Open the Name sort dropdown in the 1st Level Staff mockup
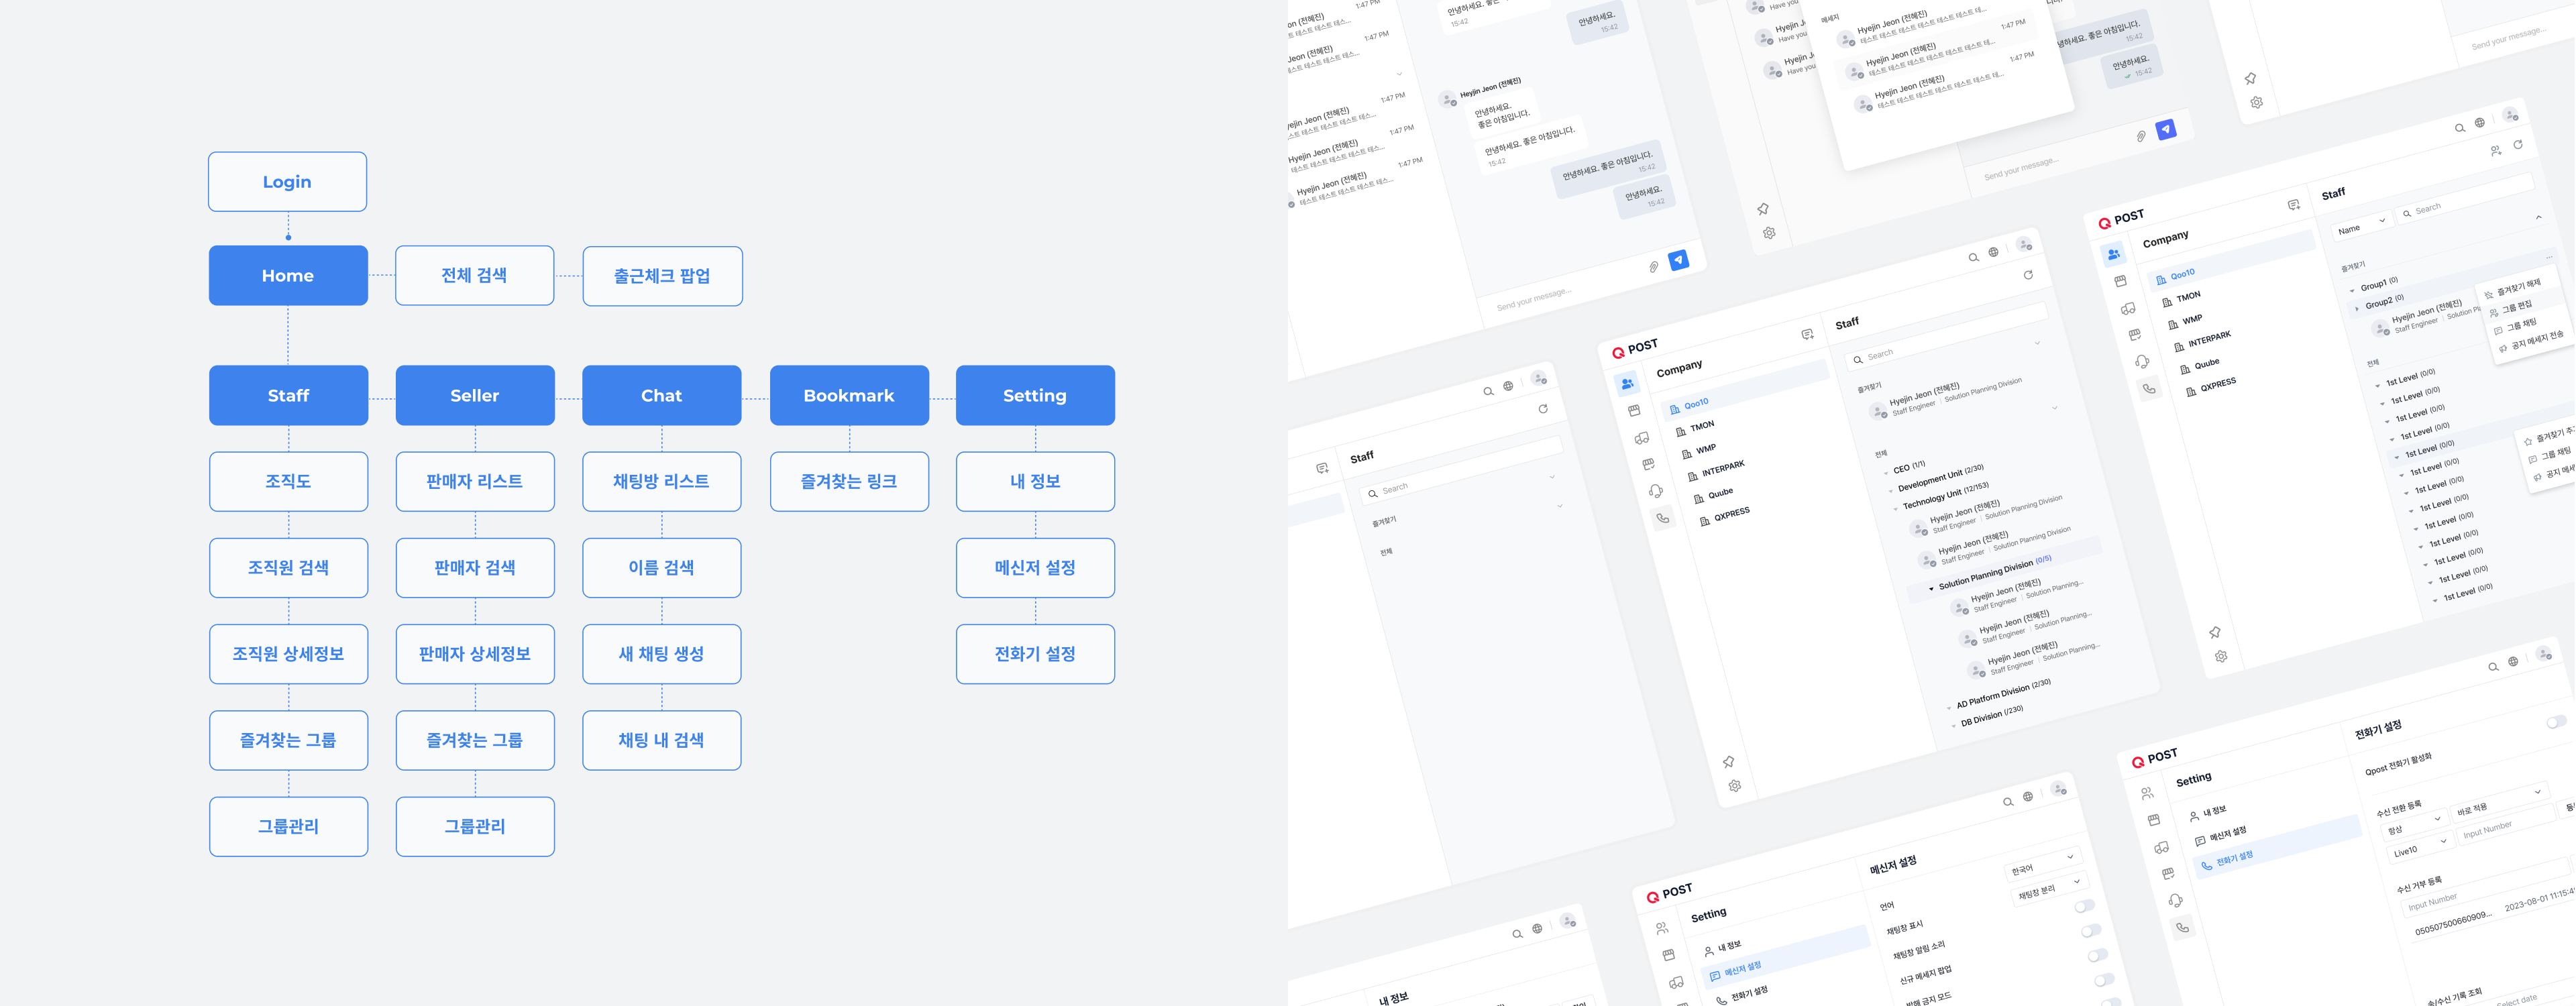 coord(2362,226)
